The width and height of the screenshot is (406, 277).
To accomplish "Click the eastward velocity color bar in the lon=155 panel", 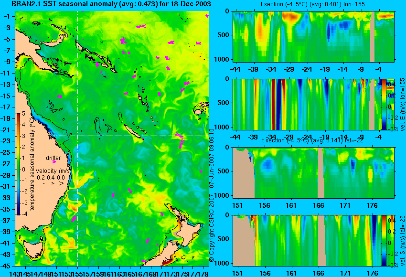I will [384, 105].
